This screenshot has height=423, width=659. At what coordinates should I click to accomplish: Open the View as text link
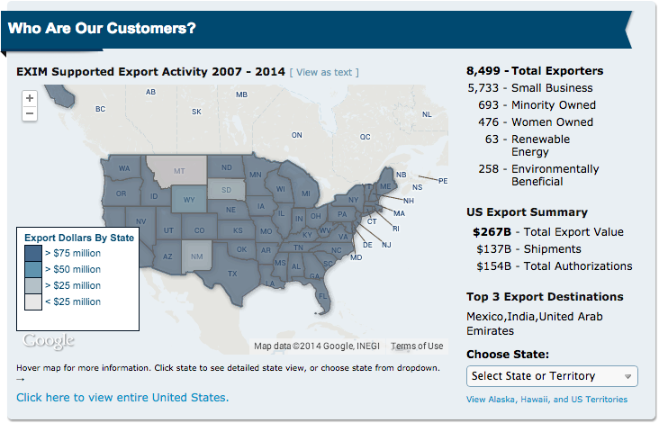click(x=327, y=72)
